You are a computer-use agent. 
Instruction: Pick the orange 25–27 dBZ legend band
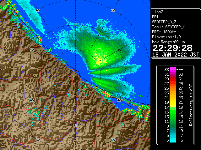point(173,88)
